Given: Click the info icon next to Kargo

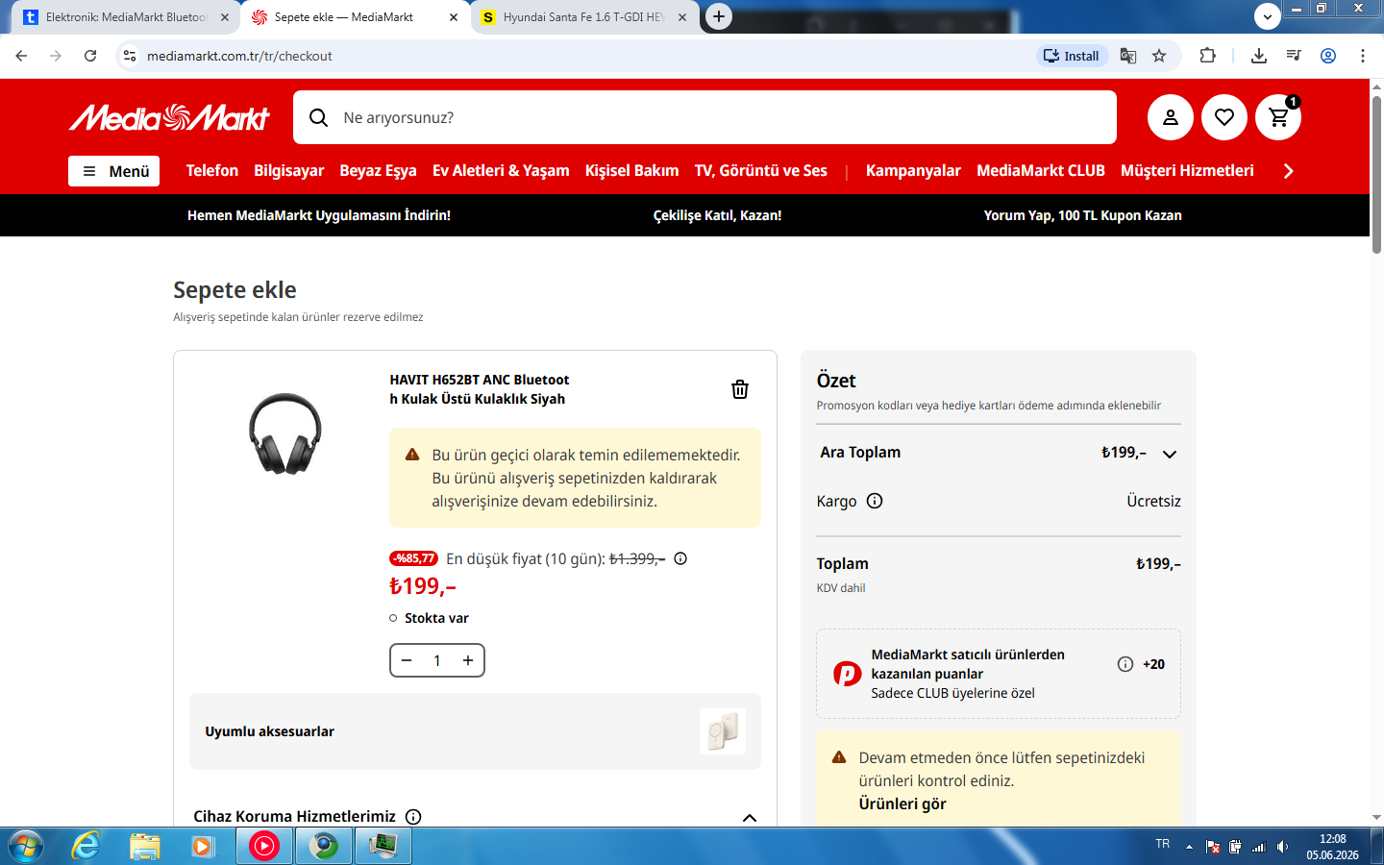Looking at the screenshot, I should [x=875, y=501].
